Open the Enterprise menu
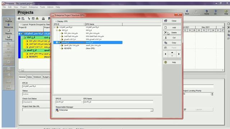 pyautogui.click(x=33, y=7)
